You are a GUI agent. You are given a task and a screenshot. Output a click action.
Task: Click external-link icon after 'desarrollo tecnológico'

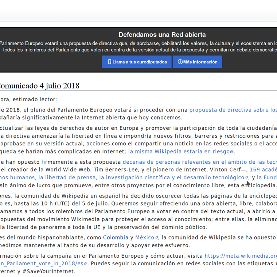click(246, 178)
